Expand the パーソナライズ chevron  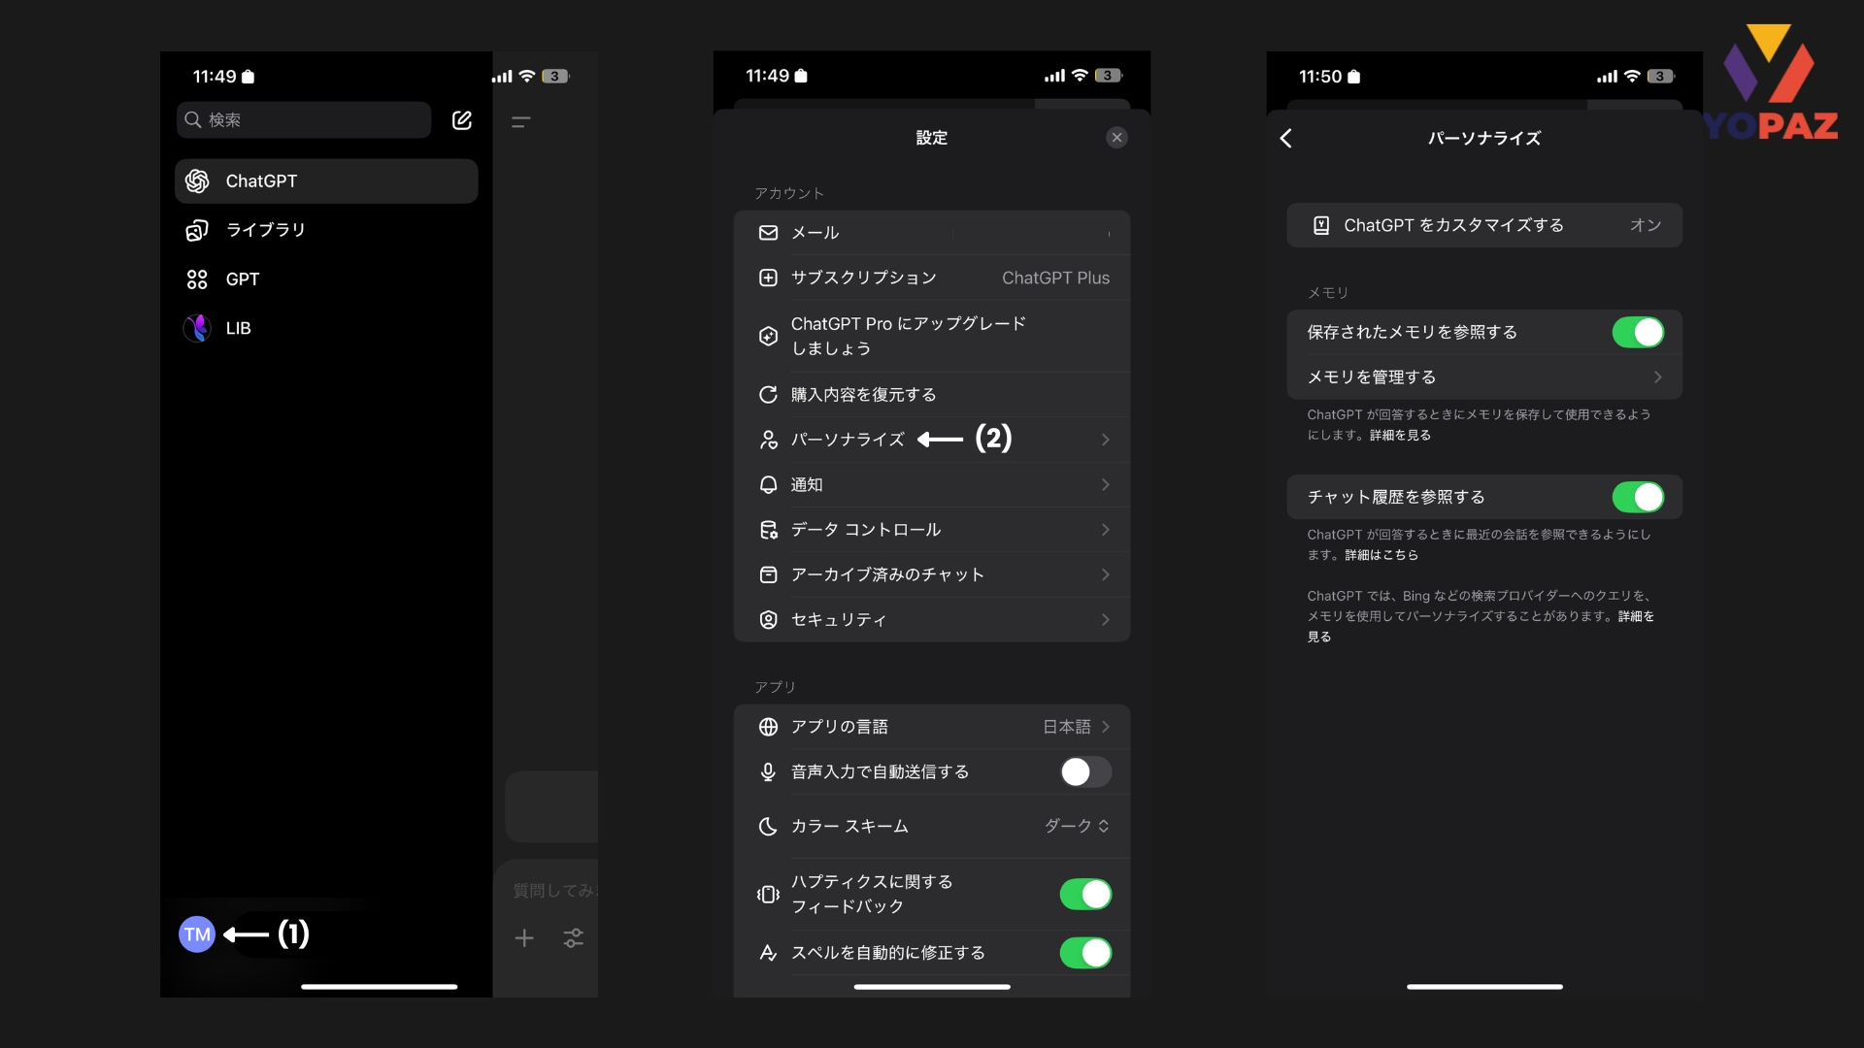[x=1106, y=440]
